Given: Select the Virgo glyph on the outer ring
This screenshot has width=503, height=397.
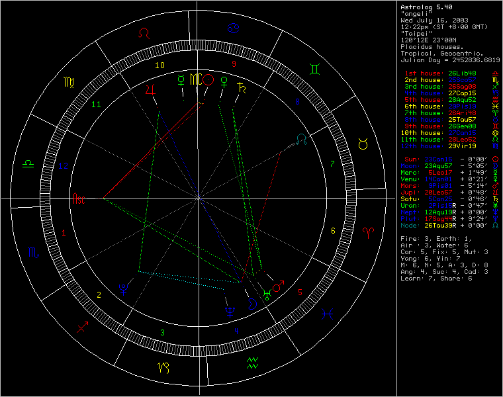Looking at the screenshot, I should click(x=69, y=82).
